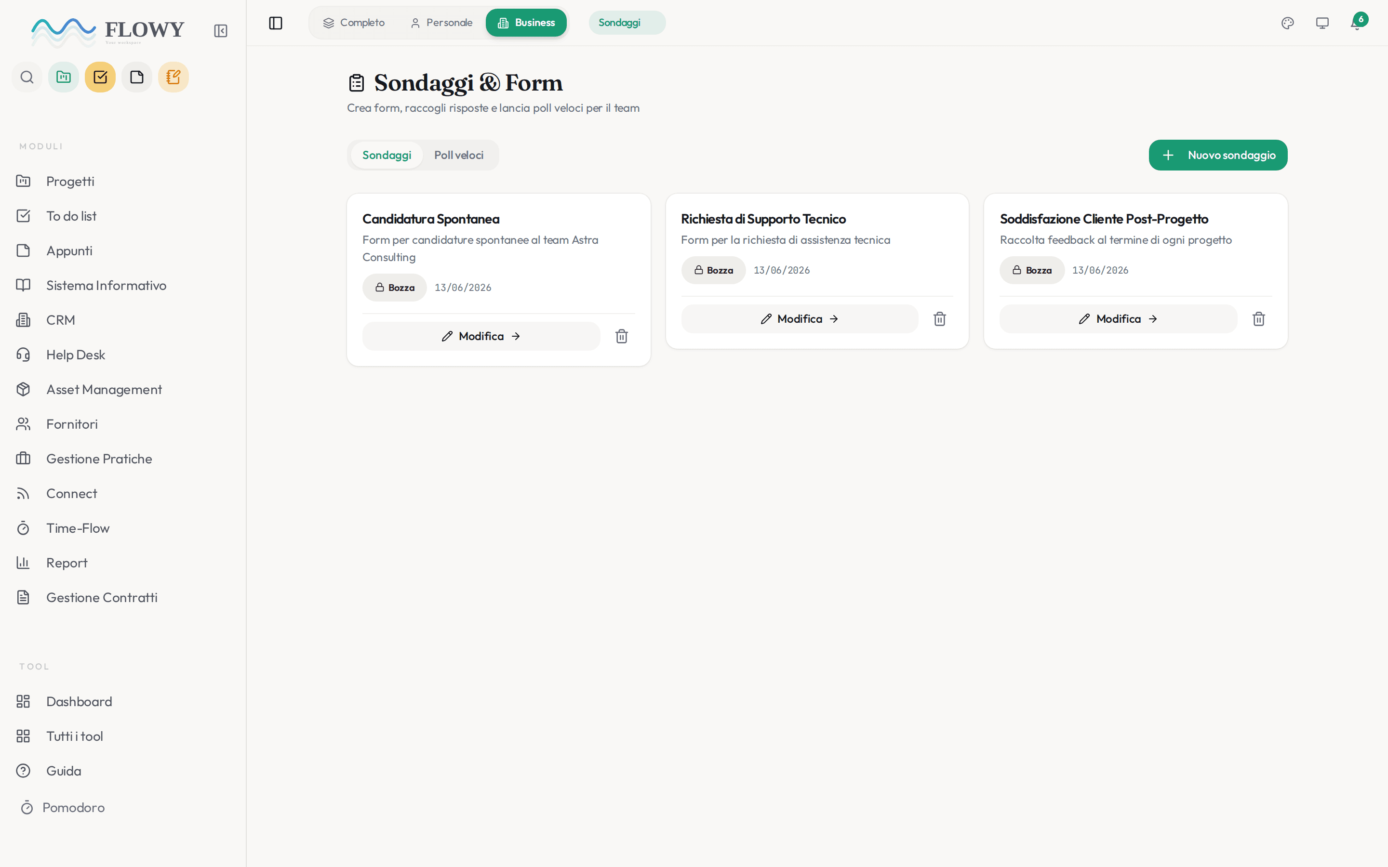1388x867 pixels.
Task: Click the Richiesta di Supporto Tecnico title
Action: (x=763, y=219)
